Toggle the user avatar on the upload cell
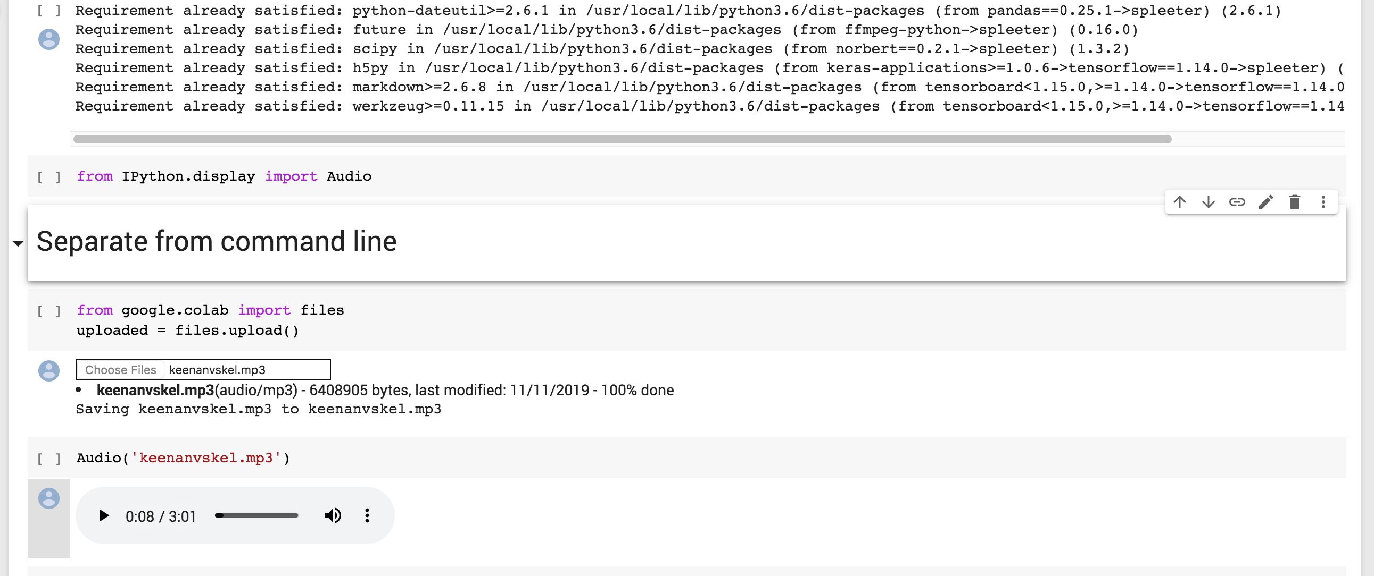 (x=48, y=371)
